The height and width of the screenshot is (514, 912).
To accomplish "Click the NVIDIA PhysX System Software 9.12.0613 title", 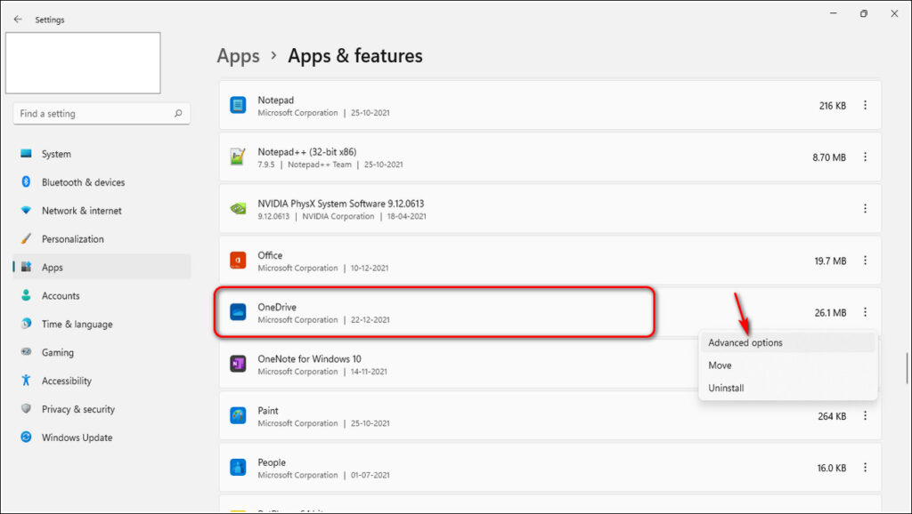I will pyautogui.click(x=341, y=204).
